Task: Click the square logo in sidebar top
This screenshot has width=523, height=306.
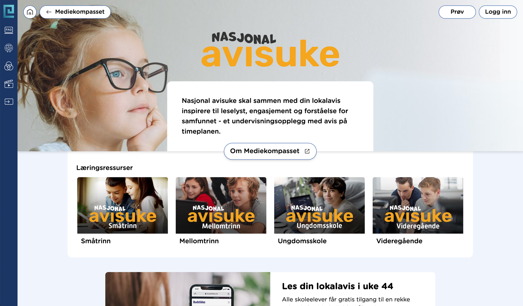Action: 9,11
